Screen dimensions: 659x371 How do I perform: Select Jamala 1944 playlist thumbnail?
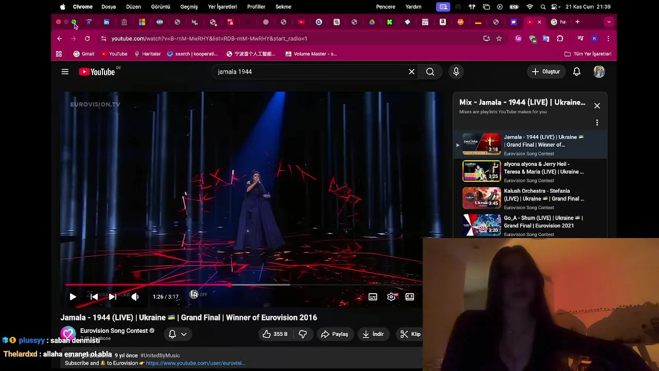tap(481, 144)
